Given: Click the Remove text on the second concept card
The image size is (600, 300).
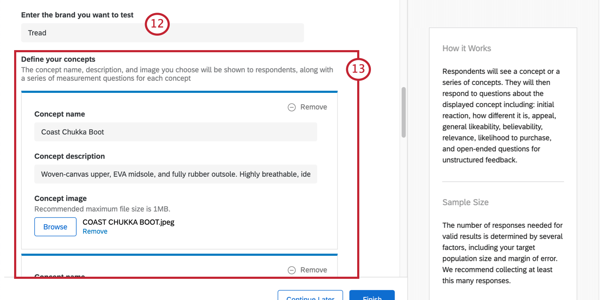Looking at the screenshot, I should tap(313, 270).
